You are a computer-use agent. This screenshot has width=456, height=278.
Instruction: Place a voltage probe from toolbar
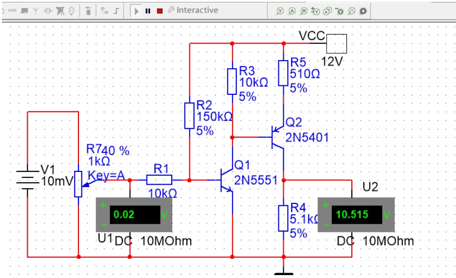(x=280, y=11)
